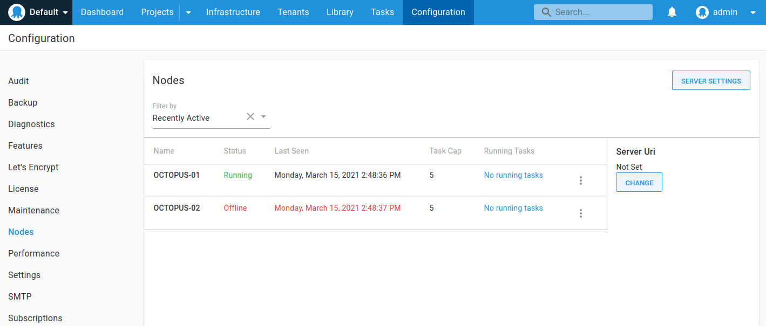The width and height of the screenshot is (766, 326).
Task: Click the search magnifier icon
Action: (546, 12)
